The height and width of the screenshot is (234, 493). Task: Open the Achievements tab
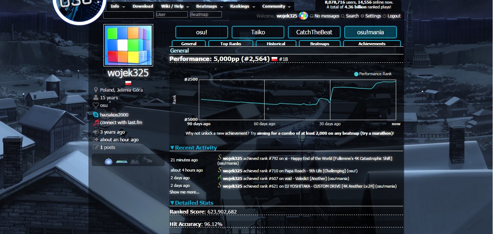372,43
